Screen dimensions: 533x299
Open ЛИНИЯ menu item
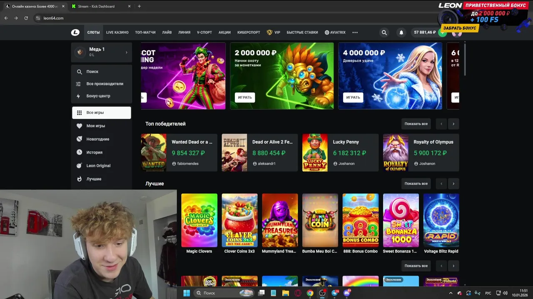click(184, 32)
